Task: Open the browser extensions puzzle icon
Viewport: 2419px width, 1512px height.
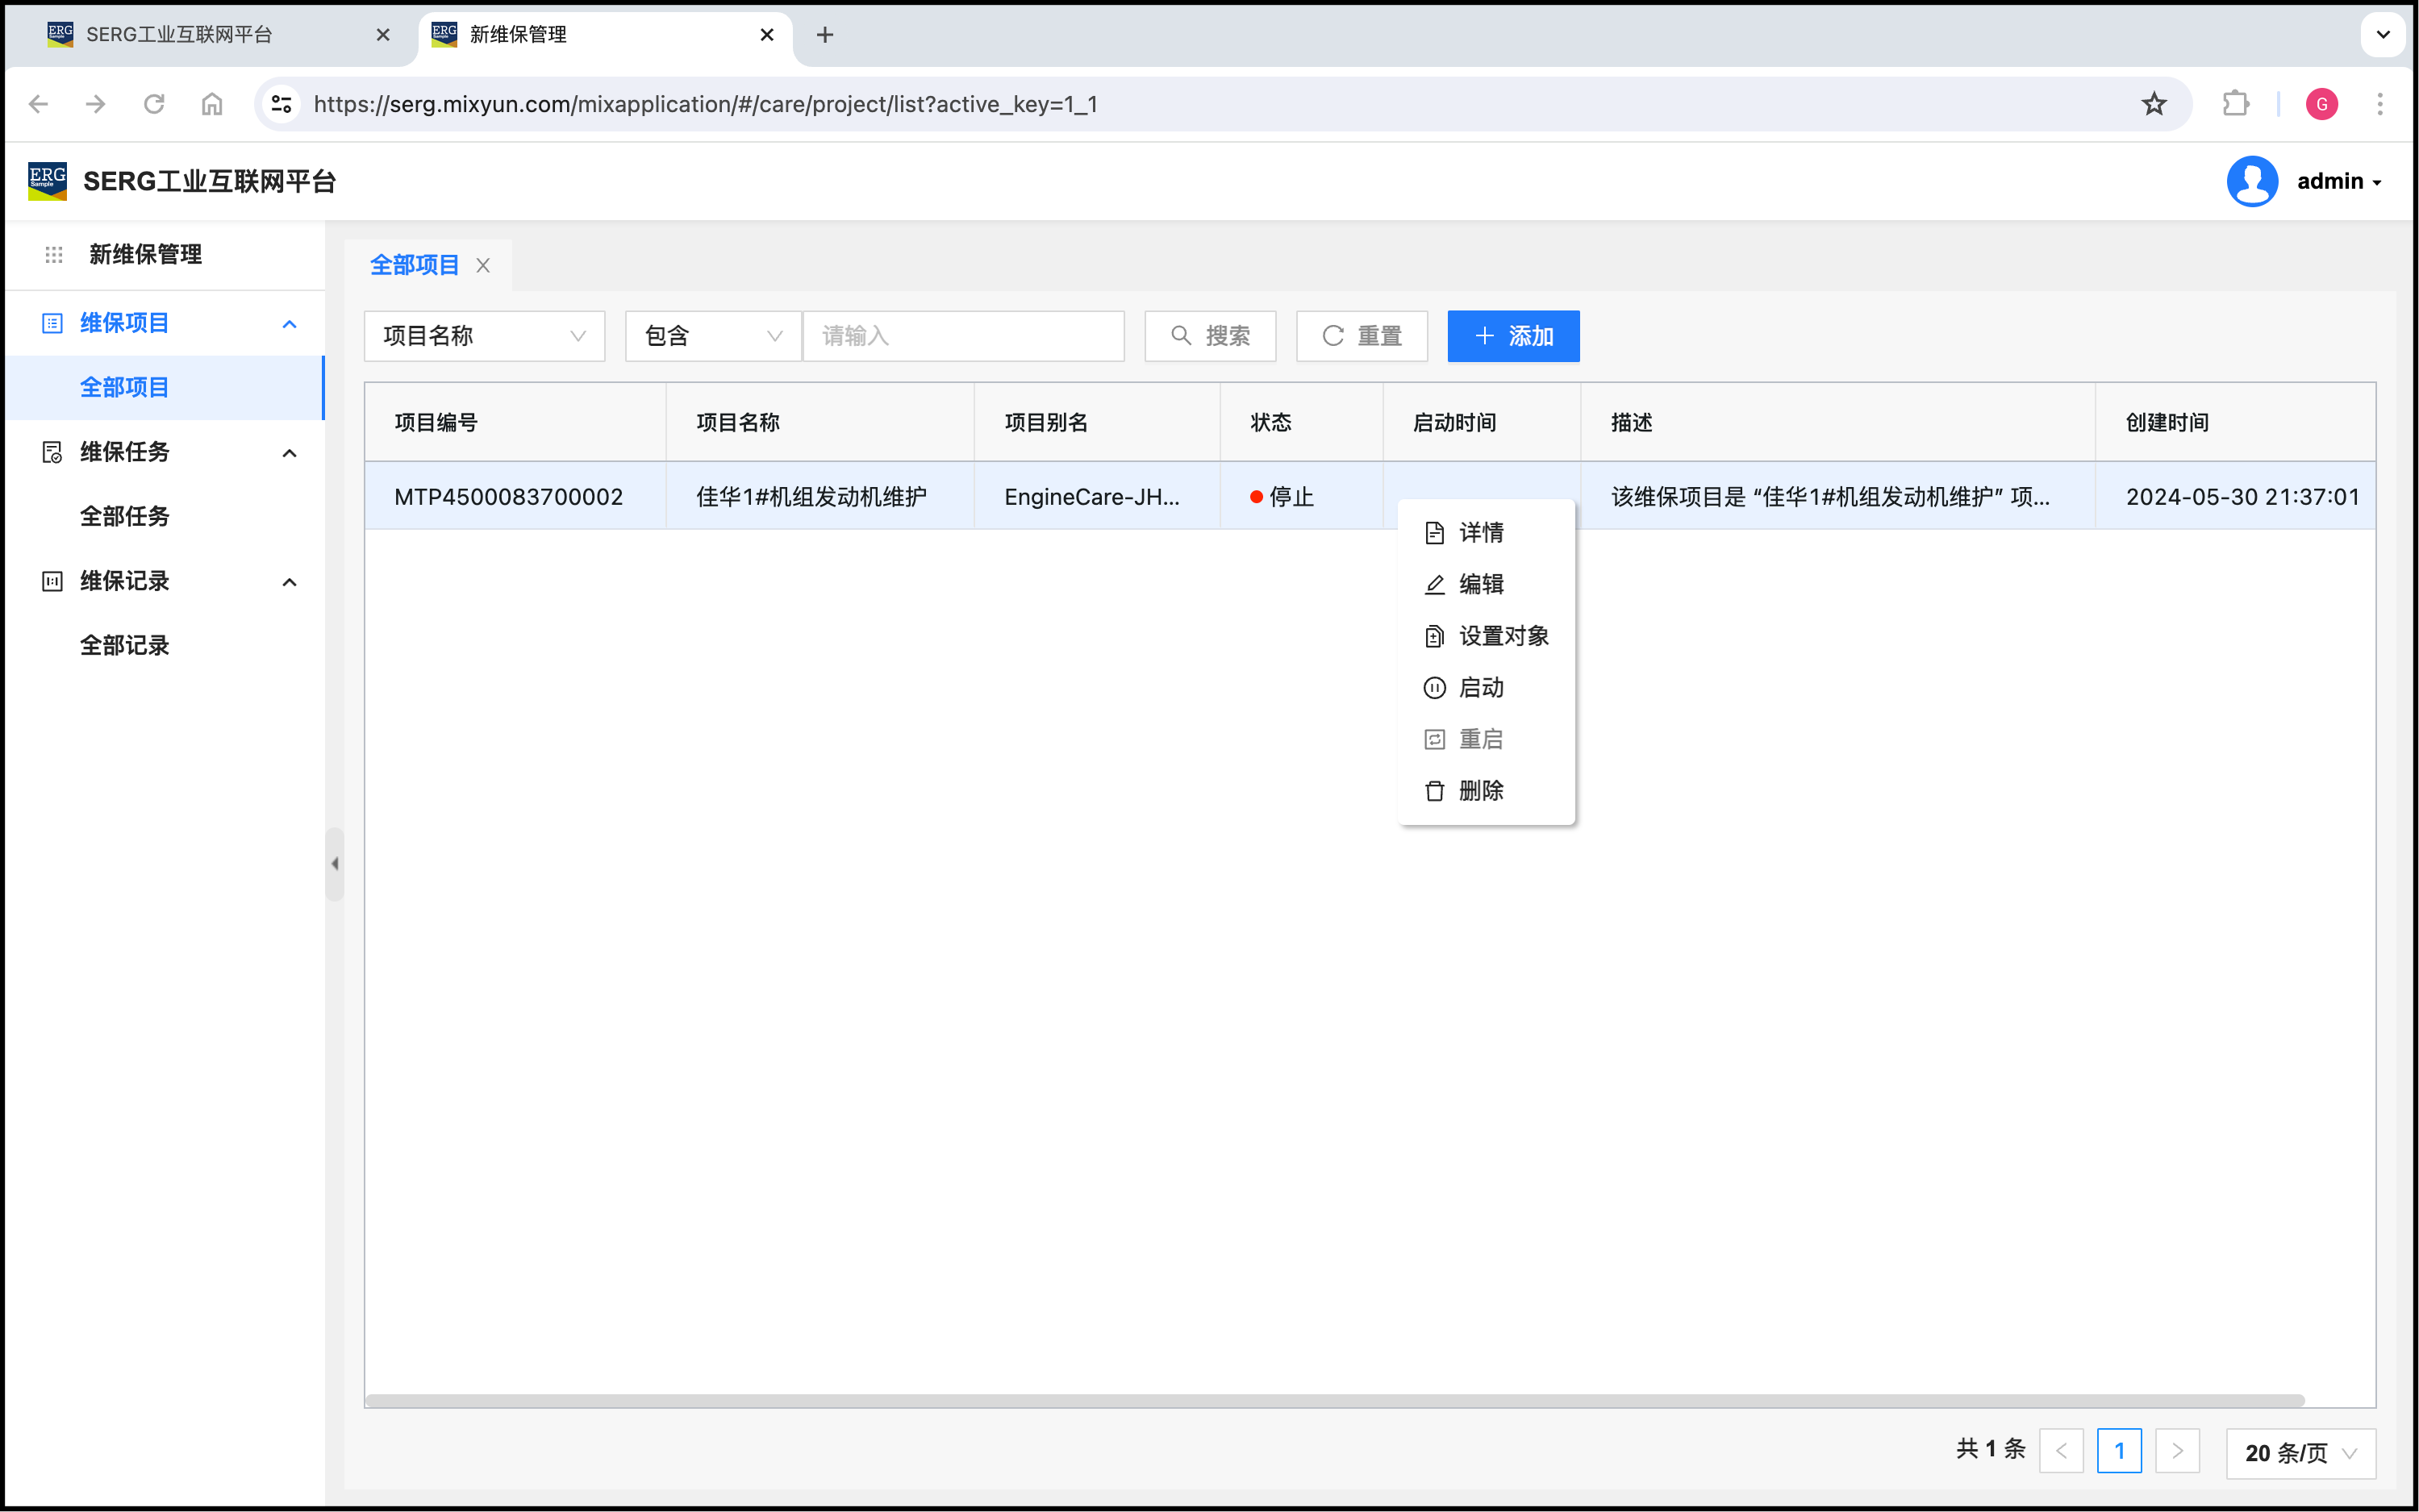Action: point(2235,104)
